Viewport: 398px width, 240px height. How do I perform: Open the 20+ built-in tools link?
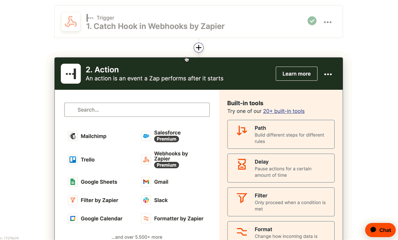point(284,111)
